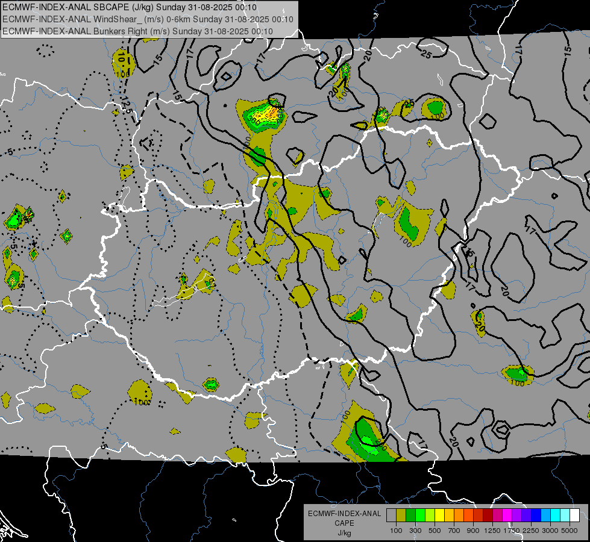590x542 pixels.
Task: Select the yellow-green legend swatch
Action: point(430,515)
